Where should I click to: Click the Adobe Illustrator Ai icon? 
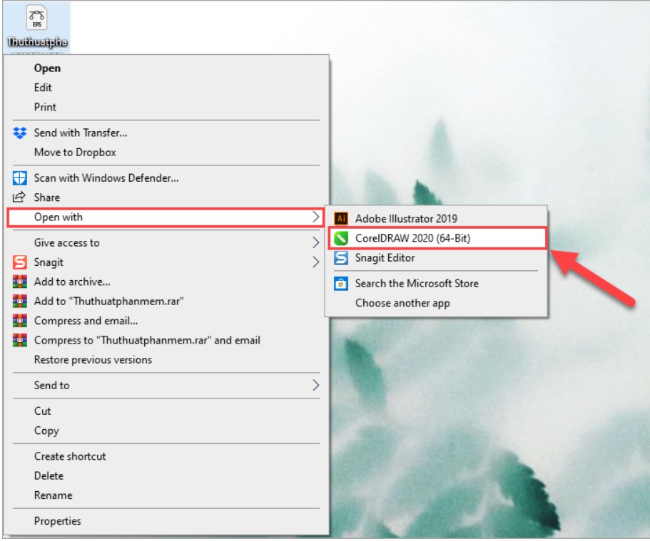[341, 218]
